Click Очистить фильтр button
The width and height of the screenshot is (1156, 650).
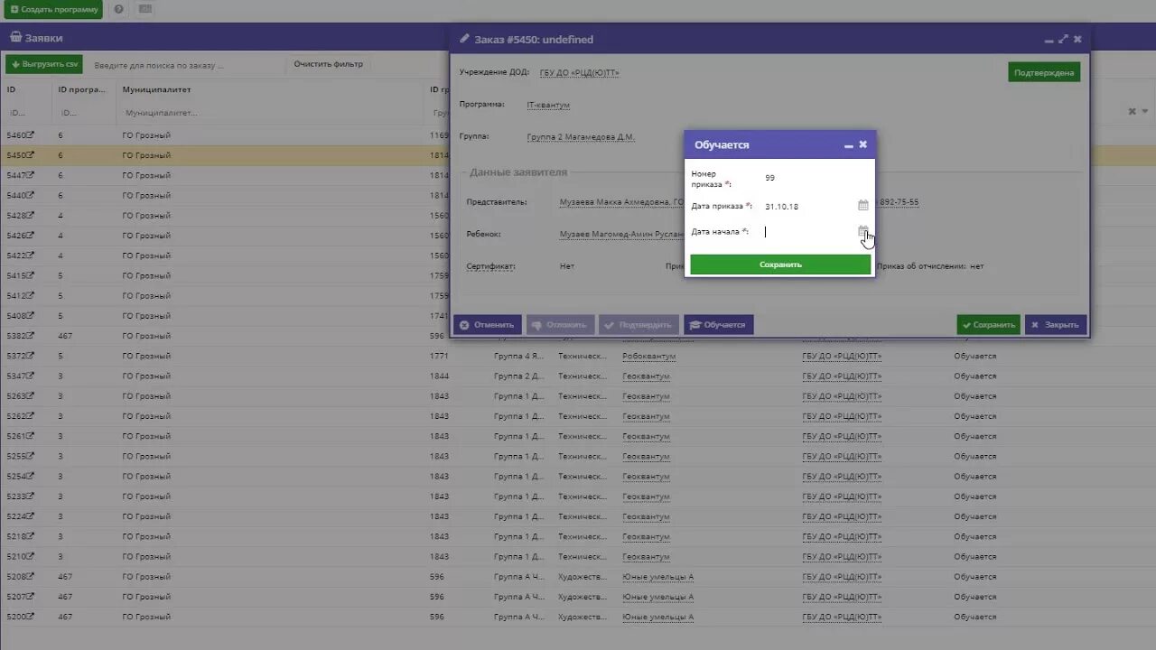click(328, 64)
